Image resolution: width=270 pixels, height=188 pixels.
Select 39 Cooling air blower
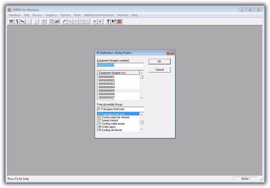pos(118,130)
